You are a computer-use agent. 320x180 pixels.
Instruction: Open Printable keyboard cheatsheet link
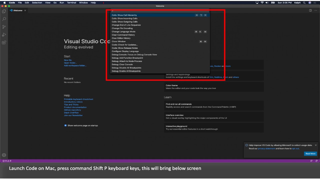(78, 99)
